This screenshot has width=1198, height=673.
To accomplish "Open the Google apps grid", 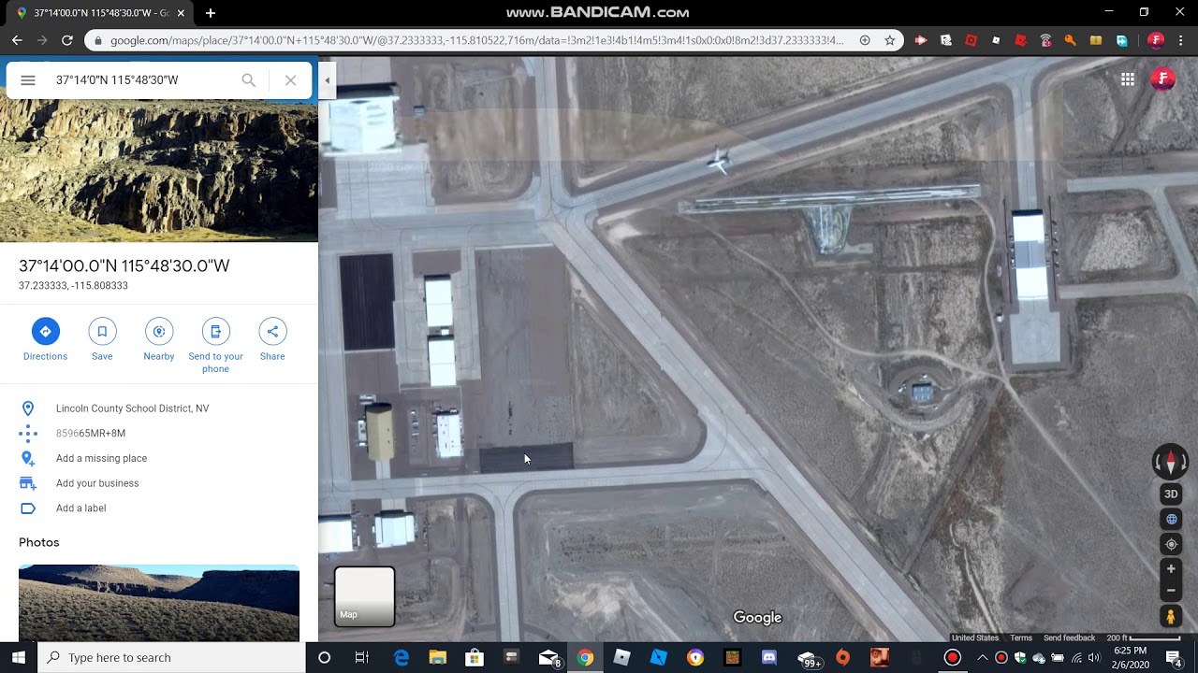I will [1128, 79].
